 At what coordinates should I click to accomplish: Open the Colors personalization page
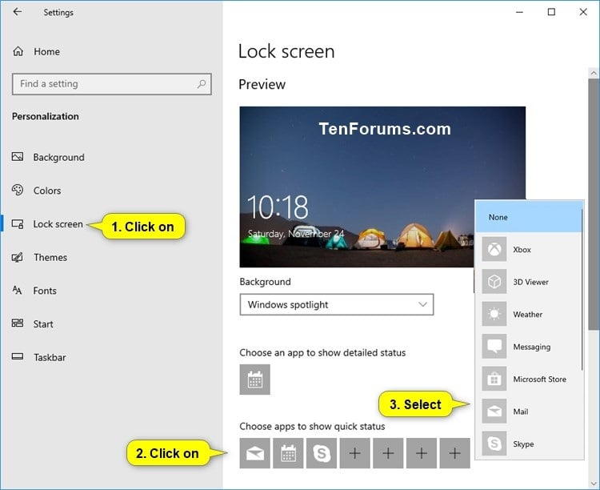(36, 191)
